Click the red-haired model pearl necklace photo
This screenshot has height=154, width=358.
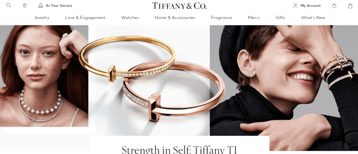(x=44, y=76)
